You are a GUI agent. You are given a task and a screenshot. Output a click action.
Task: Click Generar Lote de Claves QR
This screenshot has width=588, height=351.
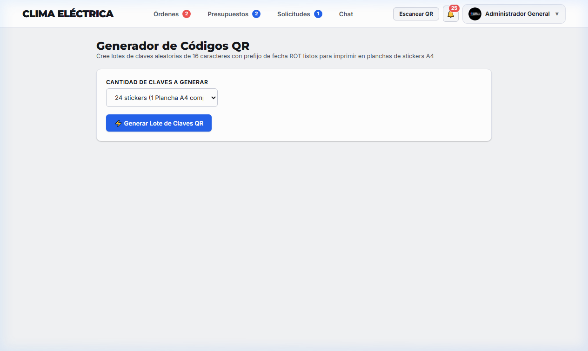tap(159, 123)
